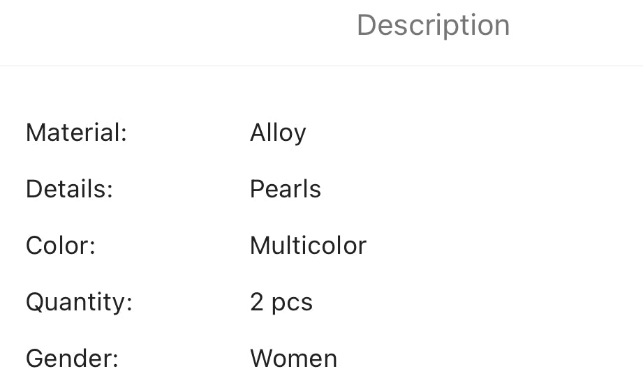Tap the value listed beside Color
Viewport: 643px width, 392px height.
coord(308,246)
